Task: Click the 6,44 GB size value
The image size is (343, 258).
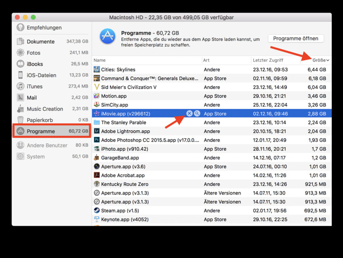Action: tap(317, 70)
